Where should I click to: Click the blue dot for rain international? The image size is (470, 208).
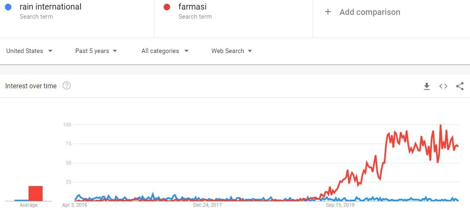point(8,7)
